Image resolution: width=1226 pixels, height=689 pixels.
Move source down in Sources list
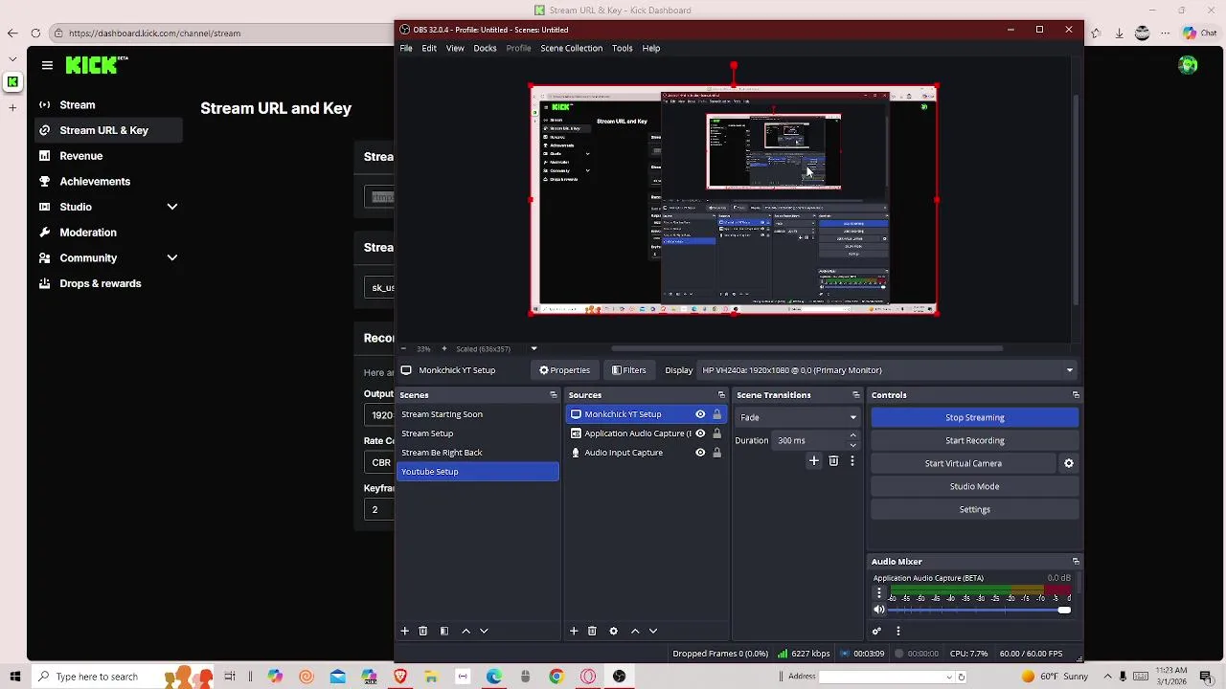pos(653,632)
